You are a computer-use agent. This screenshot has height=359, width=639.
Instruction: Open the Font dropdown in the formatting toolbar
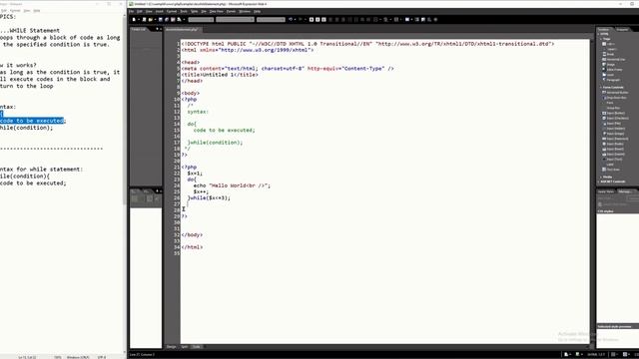[x=236, y=20]
